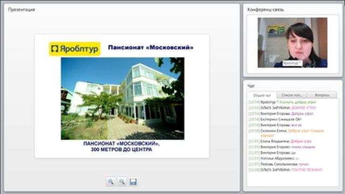Click the presenter webcam video

[292, 43]
